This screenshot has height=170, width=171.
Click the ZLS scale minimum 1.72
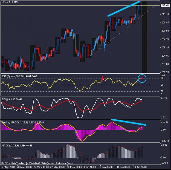pyautogui.click(x=163, y=118)
